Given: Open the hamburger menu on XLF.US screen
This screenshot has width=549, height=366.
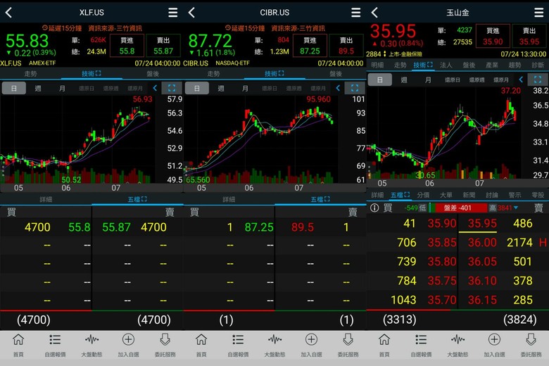Looking at the screenshot, I should [172, 13].
